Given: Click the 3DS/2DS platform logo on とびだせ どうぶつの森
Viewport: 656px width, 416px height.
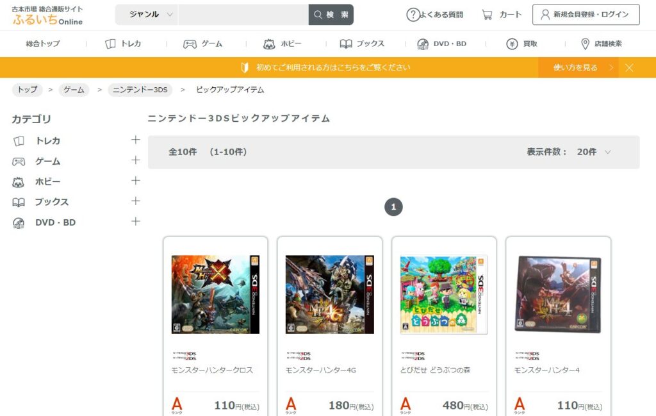Looking at the screenshot, I should (413, 356).
